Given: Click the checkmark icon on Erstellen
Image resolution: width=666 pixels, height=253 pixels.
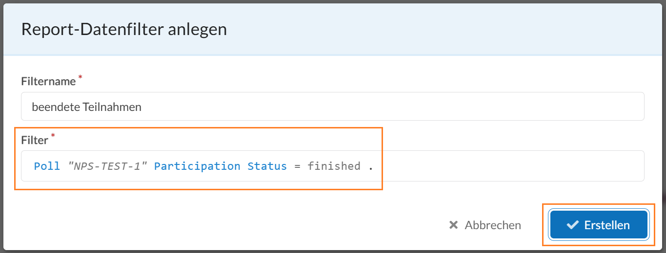Looking at the screenshot, I should [x=572, y=225].
